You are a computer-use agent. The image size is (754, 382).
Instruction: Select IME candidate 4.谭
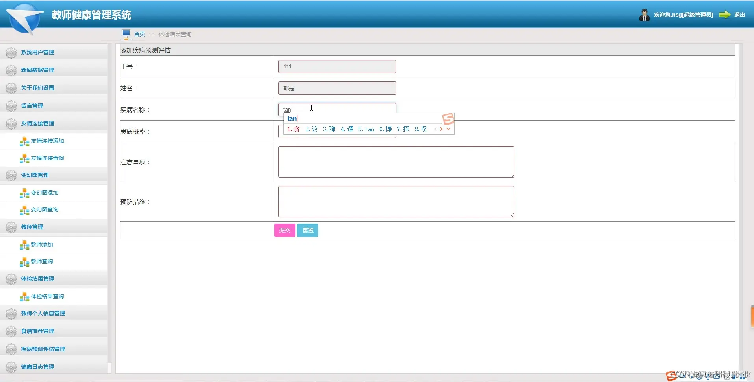[347, 129]
